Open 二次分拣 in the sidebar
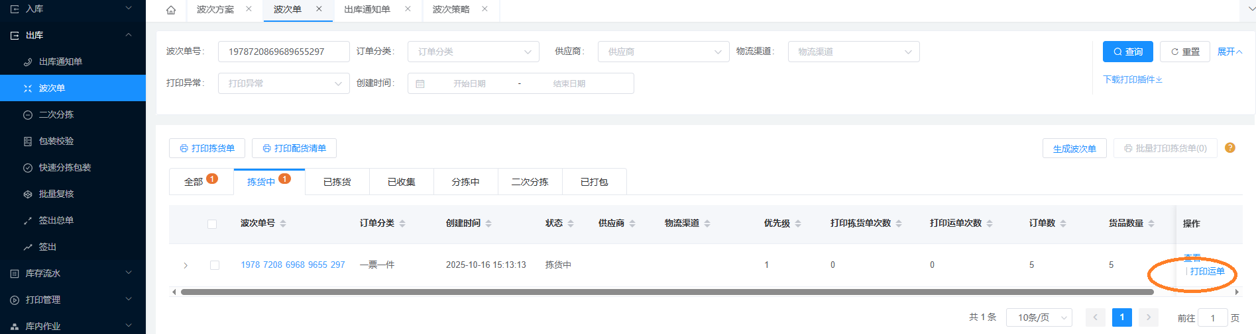This screenshot has height=334, width=1256. pos(56,114)
